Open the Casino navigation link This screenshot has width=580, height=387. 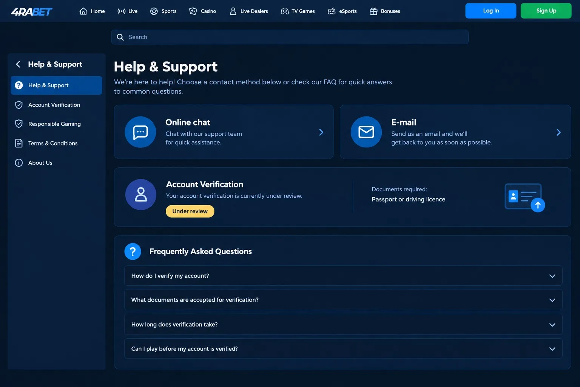coord(203,11)
